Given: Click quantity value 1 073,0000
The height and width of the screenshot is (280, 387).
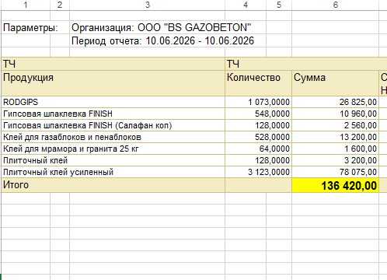Looking at the screenshot, I should 259,102.
